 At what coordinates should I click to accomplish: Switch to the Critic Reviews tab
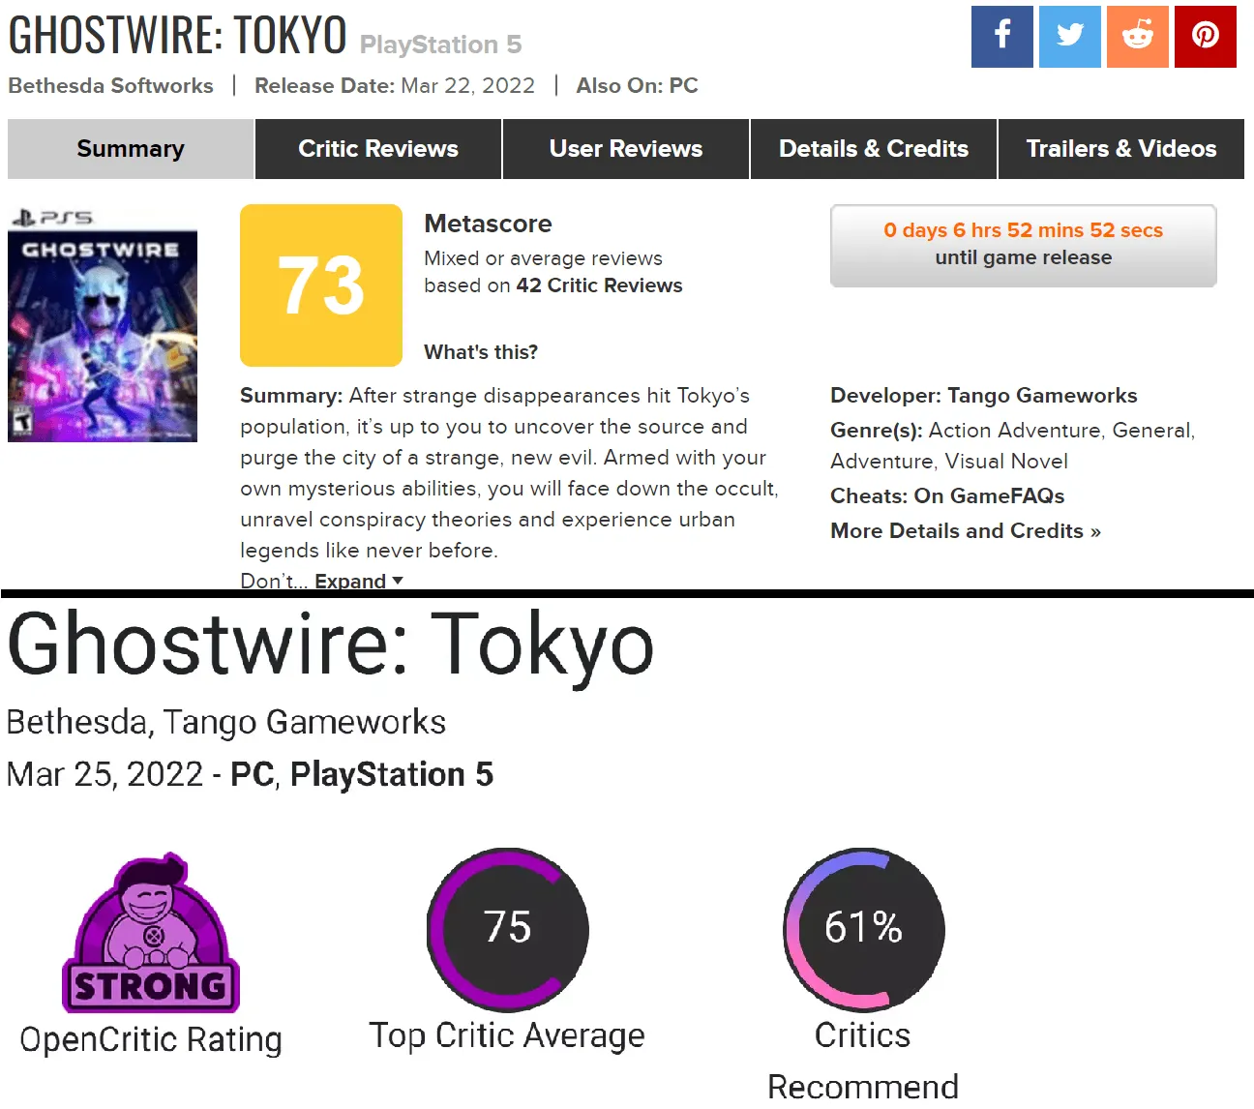click(x=378, y=149)
